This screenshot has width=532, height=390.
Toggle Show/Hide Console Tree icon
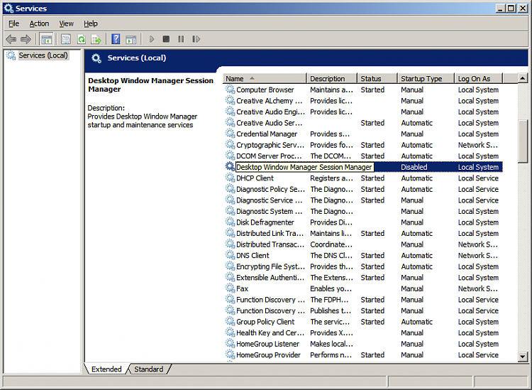pos(47,39)
